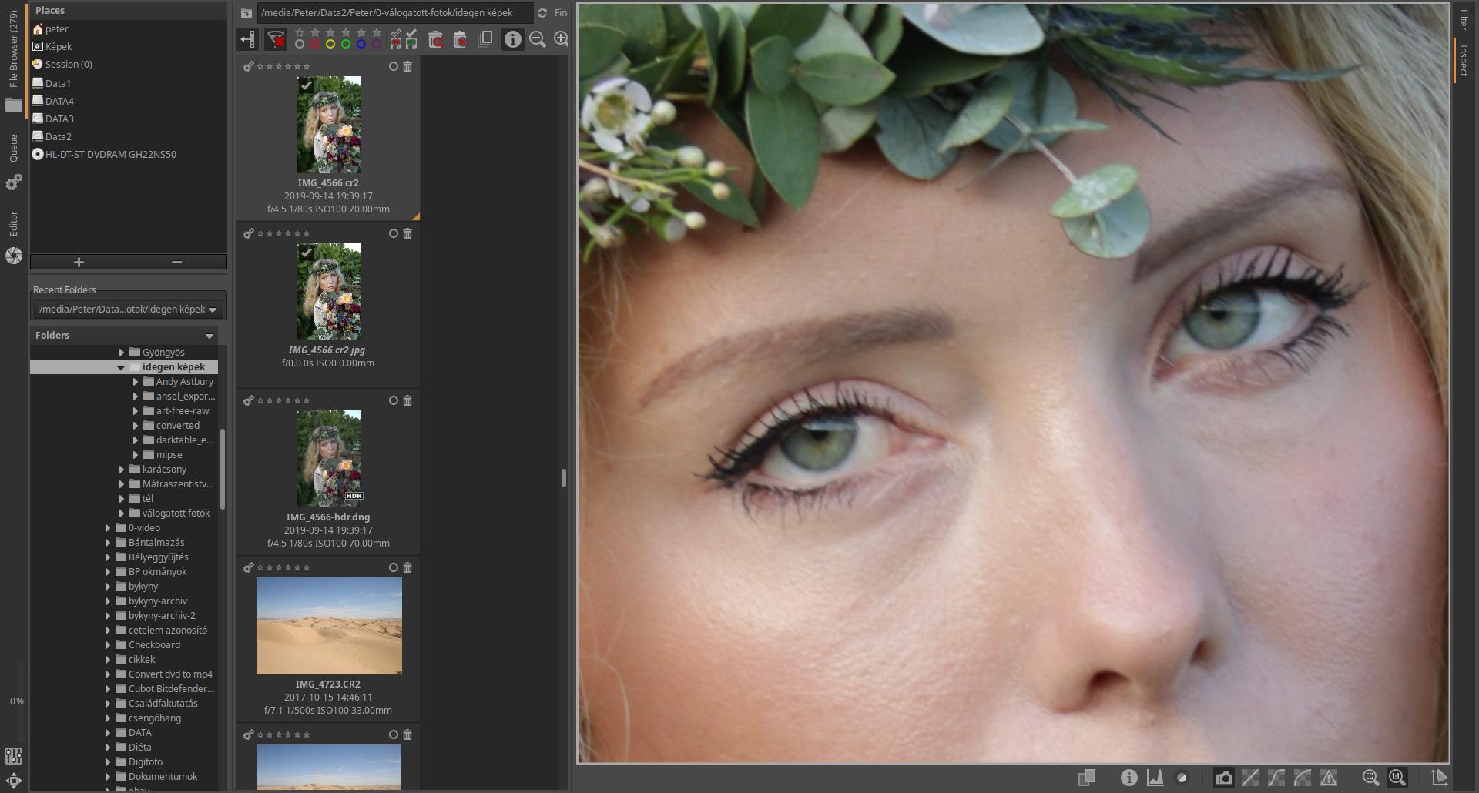Show images in trash
Image resolution: width=1479 pixels, height=793 pixels.
tap(435, 39)
